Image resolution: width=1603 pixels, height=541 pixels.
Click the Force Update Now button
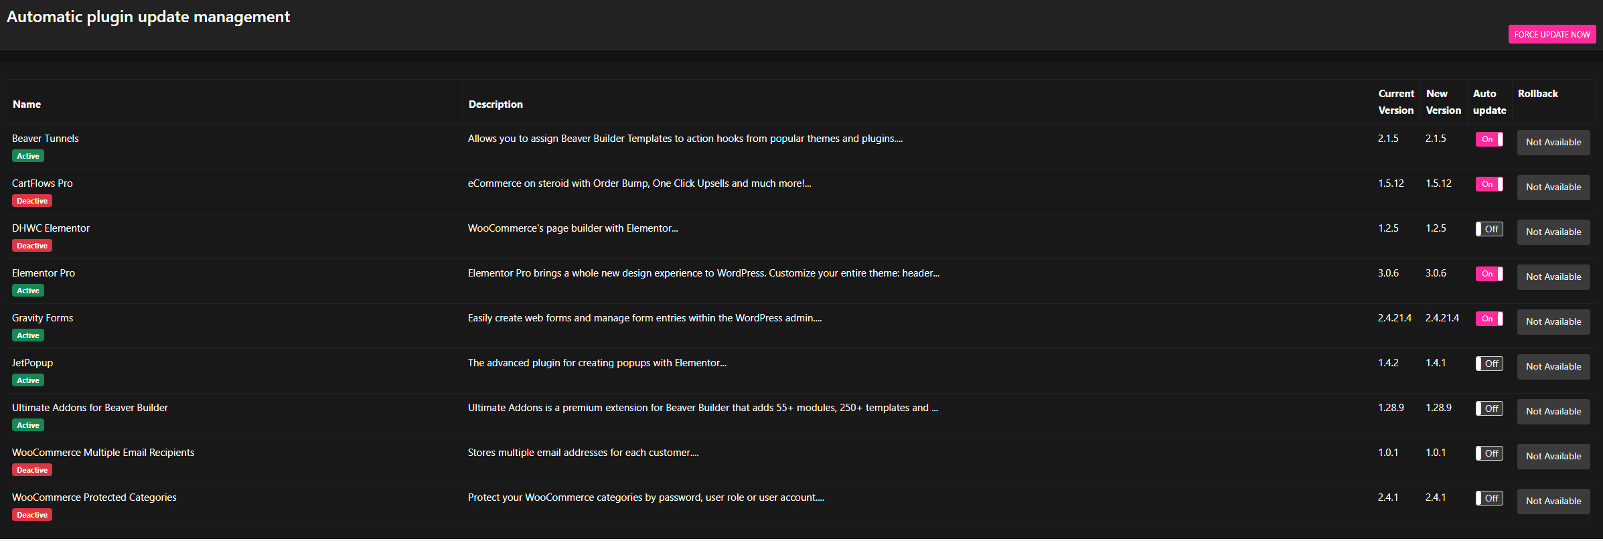pos(1551,34)
